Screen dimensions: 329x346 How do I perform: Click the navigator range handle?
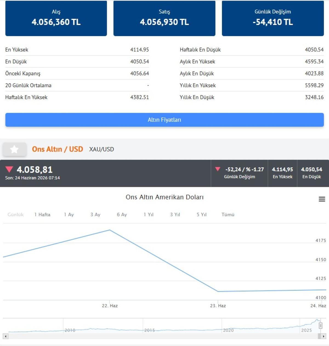[x=321, y=325]
